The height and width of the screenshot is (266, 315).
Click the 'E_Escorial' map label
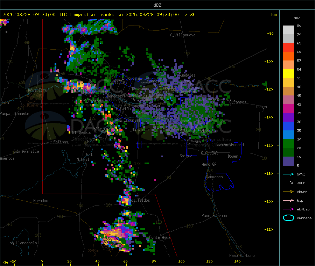129,120
